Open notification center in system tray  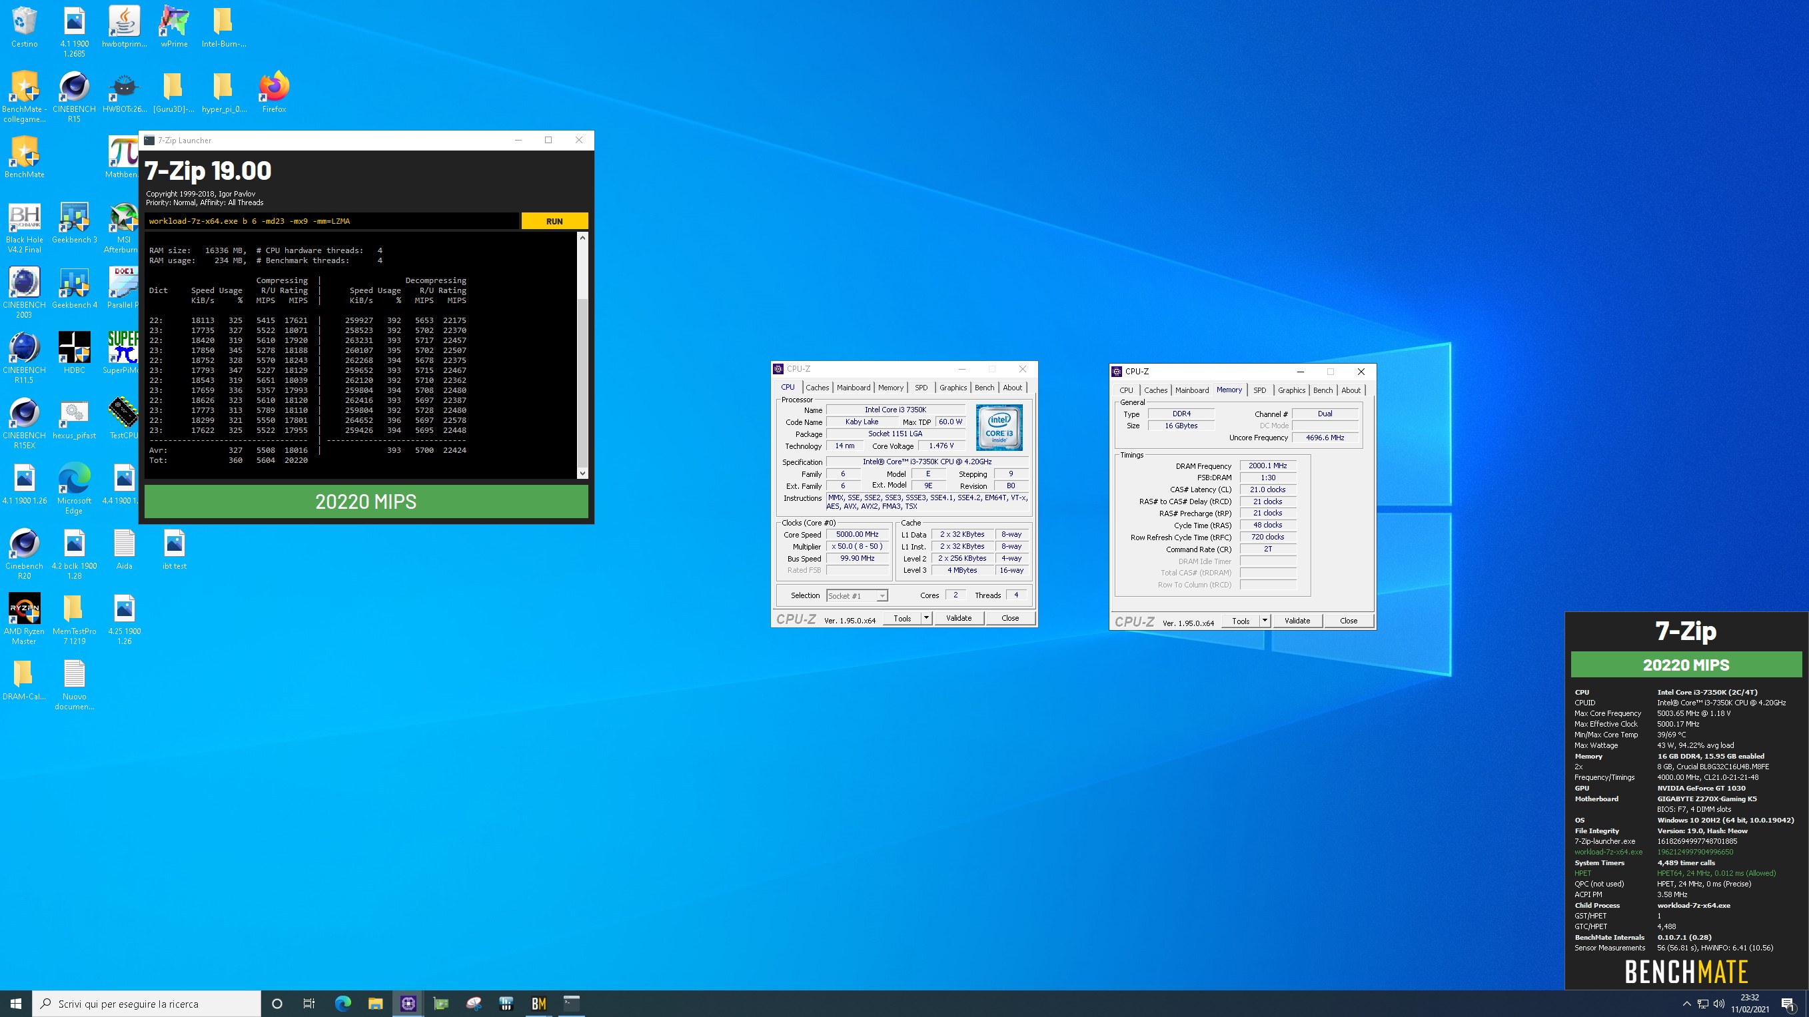pyautogui.click(x=1788, y=1004)
